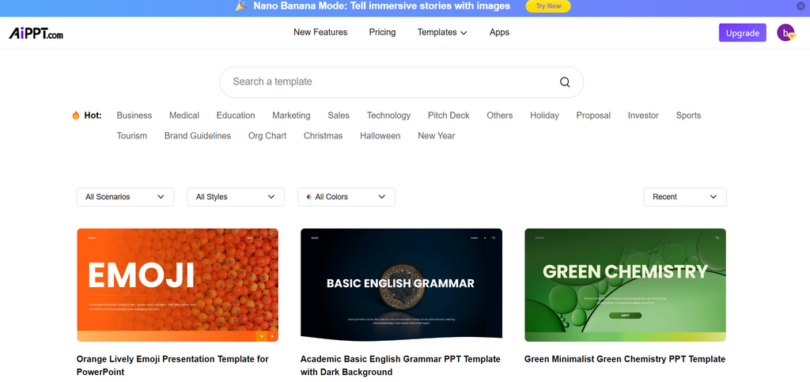Click the yellow Try Now button
This screenshot has width=810, height=382.
click(x=548, y=6)
